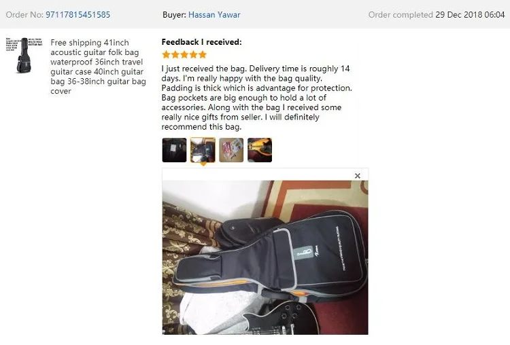The width and height of the screenshot is (510, 345).
Task: Click the third orange rating star
Action: (x=184, y=54)
